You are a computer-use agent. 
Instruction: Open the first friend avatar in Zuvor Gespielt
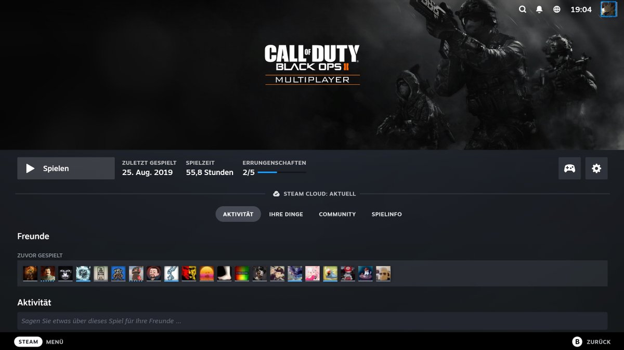[x=30, y=274]
